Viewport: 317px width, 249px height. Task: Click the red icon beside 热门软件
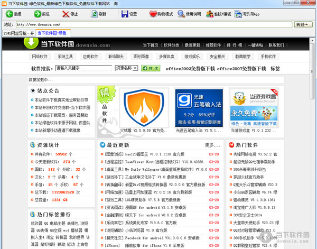coord(231,145)
